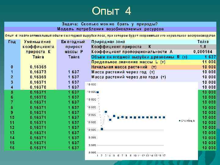Click the coefficient value 0,16369
The image size is (220, 165).
[x=38, y=77]
